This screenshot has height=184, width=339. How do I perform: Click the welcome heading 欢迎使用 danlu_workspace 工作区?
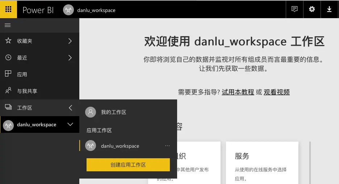point(234,41)
